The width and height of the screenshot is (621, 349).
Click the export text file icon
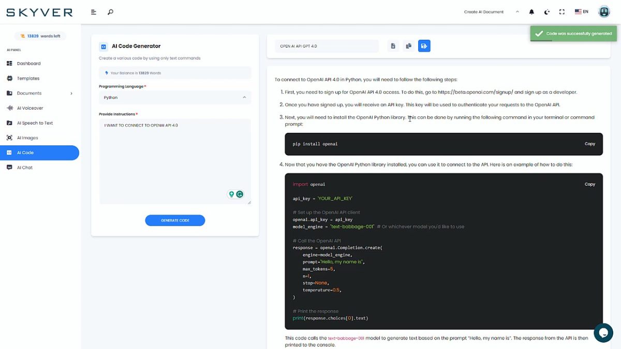pyautogui.click(x=393, y=46)
